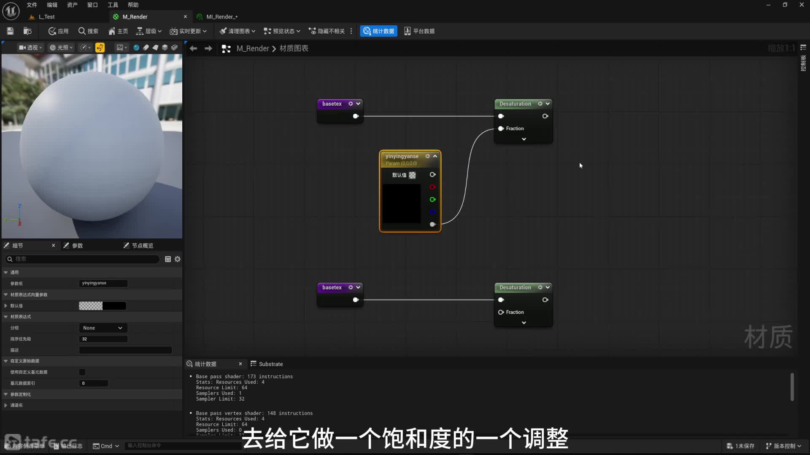810x455 pixels.
Task: Click the 应用 (Apply) toolbar button
Action: pos(58,31)
